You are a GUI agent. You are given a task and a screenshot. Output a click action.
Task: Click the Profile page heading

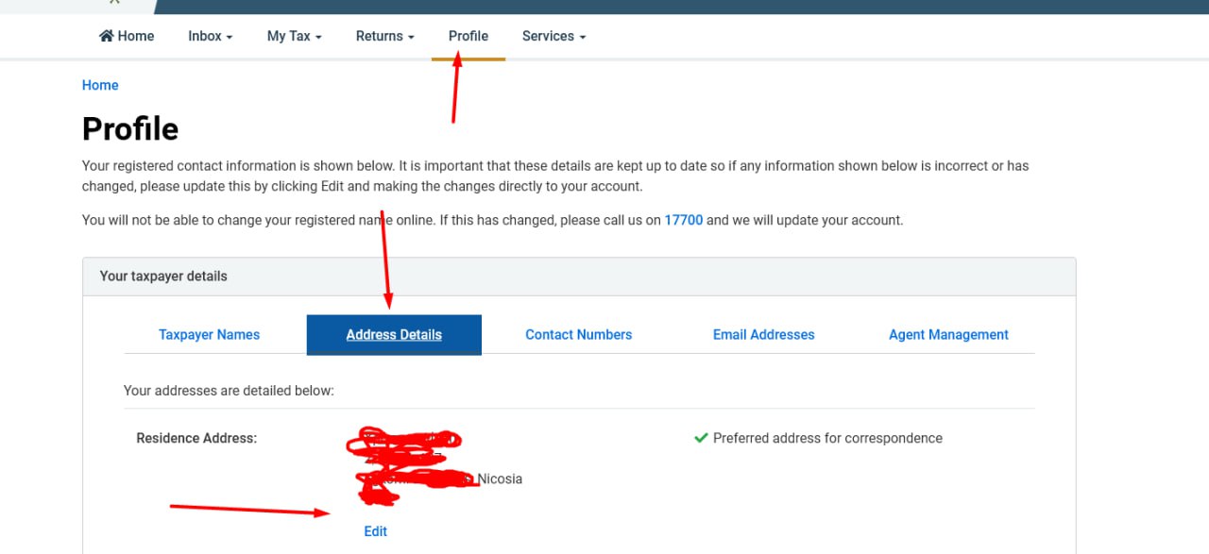tap(130, 128)
